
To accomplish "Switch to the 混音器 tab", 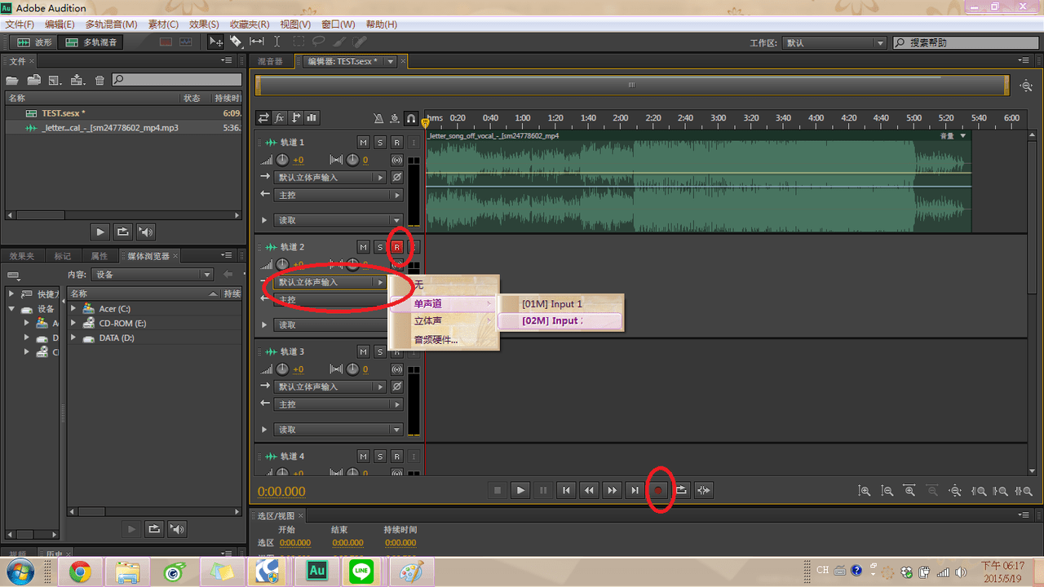I will pos(270,61).
